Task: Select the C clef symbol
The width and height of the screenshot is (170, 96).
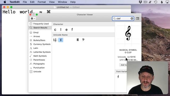Action: click(x=78, y=40)
